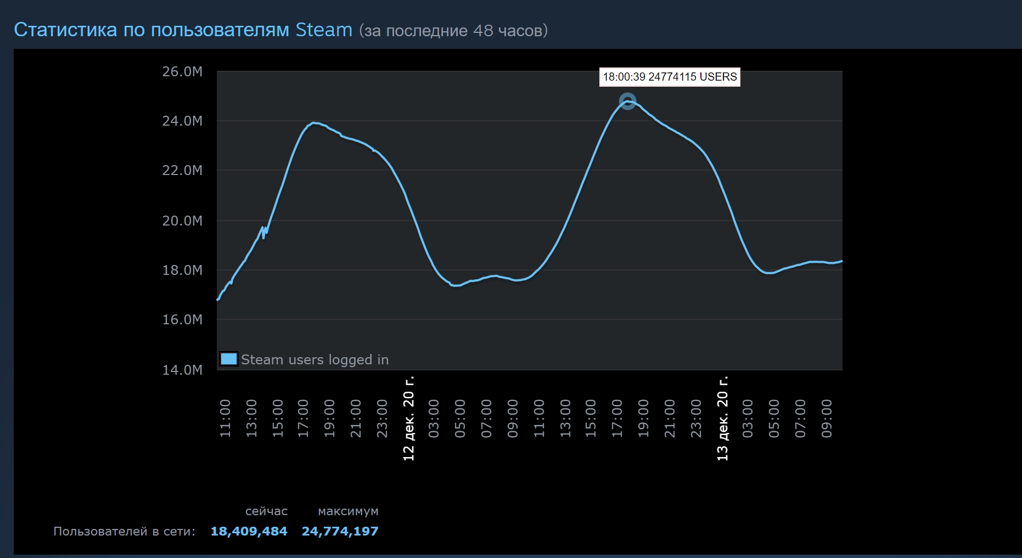Click the 16.0M y-axis label
This screenshot has height=558, width=1022.
click(182, 320)
